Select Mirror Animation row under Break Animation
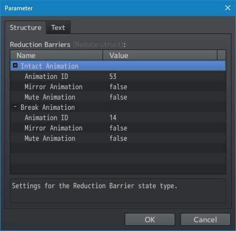Viewport: 236px width, 231px height. 118,127
